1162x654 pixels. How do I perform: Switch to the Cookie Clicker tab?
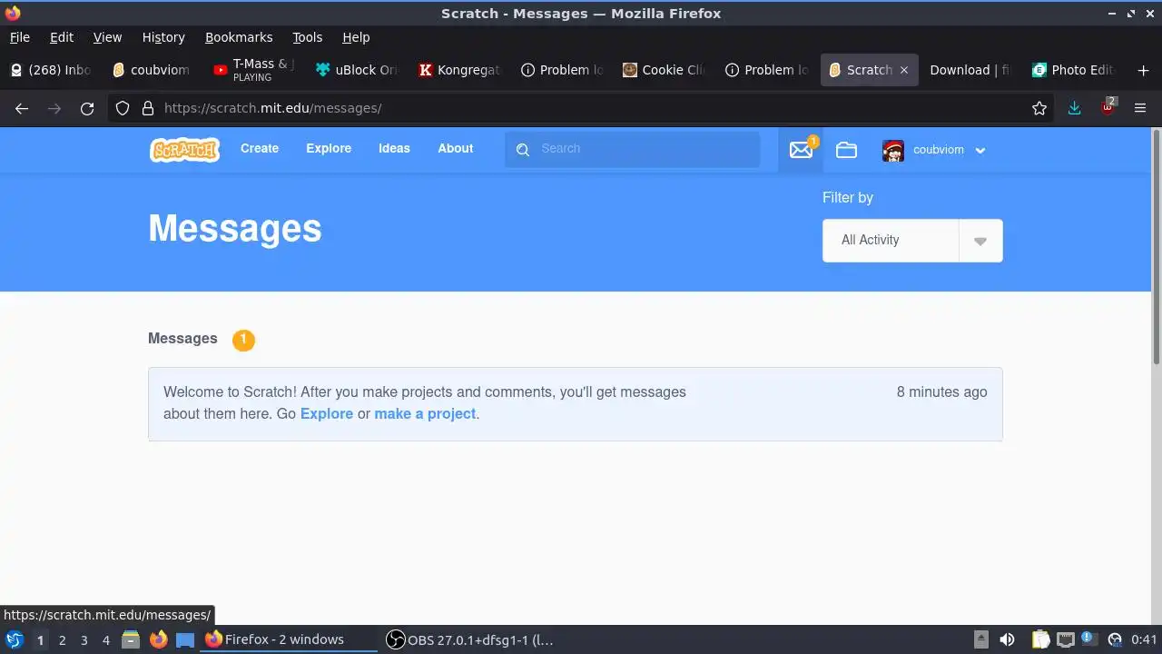(x=664, y=70)
